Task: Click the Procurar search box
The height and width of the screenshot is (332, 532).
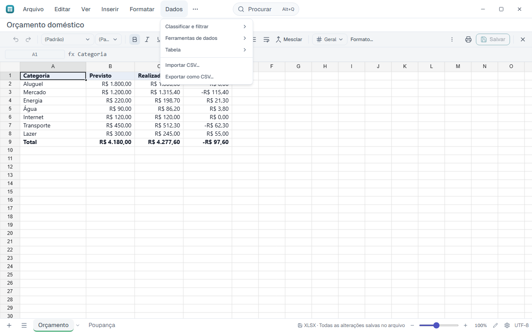Action: (x=266, y=9)
